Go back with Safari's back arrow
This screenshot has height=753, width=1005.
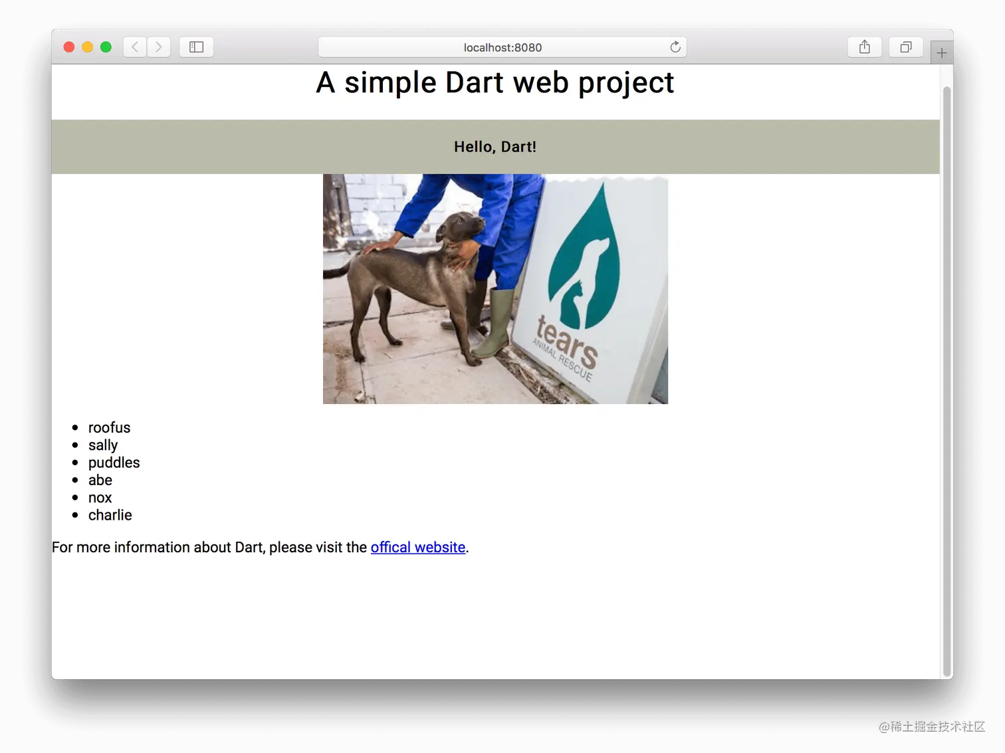click(x=135, y=47)
